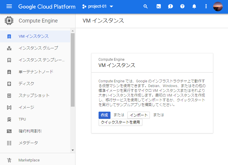Click the 確約利用割引 percent icon

[x=9, y=131]
